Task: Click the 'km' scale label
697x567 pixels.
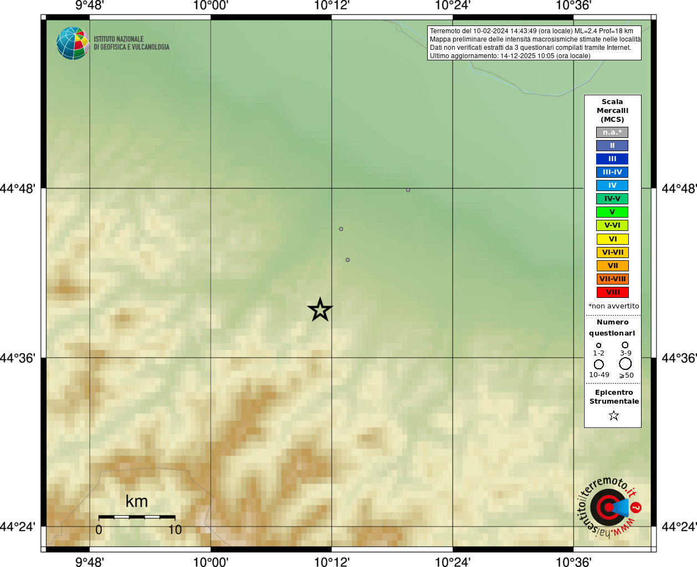Action: (136, 501)
